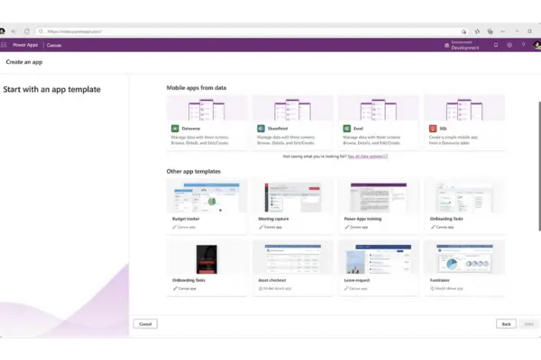Select the Leave request template

(379, 268)
